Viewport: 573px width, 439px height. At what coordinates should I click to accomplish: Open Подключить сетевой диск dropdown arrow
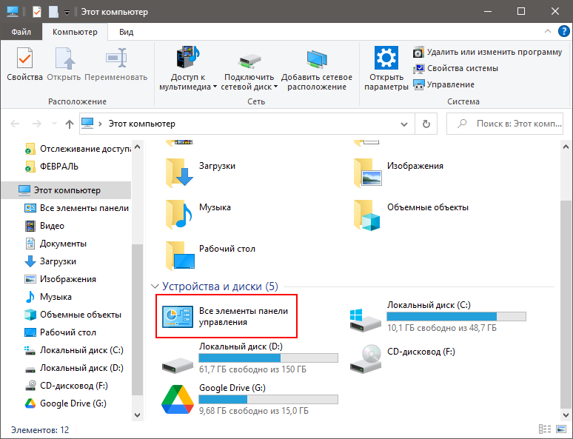click(x=275, y=87)
